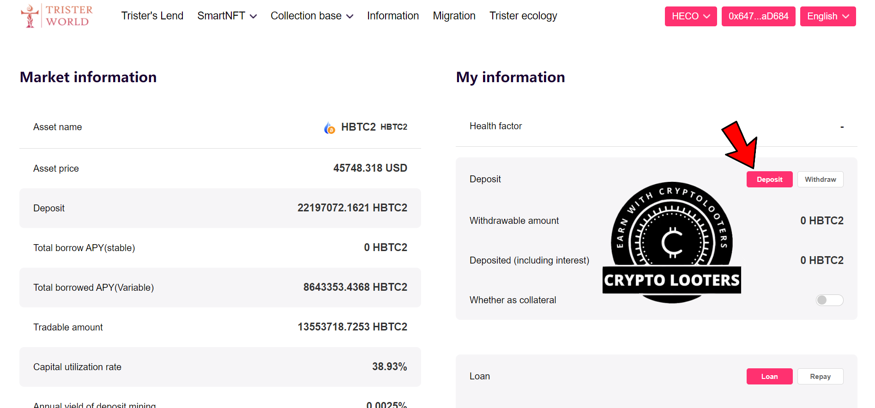Image resolution: width=875 pixels, height=408 pixels.
Task: Select the variable borrowed value 8643353.4368 HBTC2
Action: 355,287
